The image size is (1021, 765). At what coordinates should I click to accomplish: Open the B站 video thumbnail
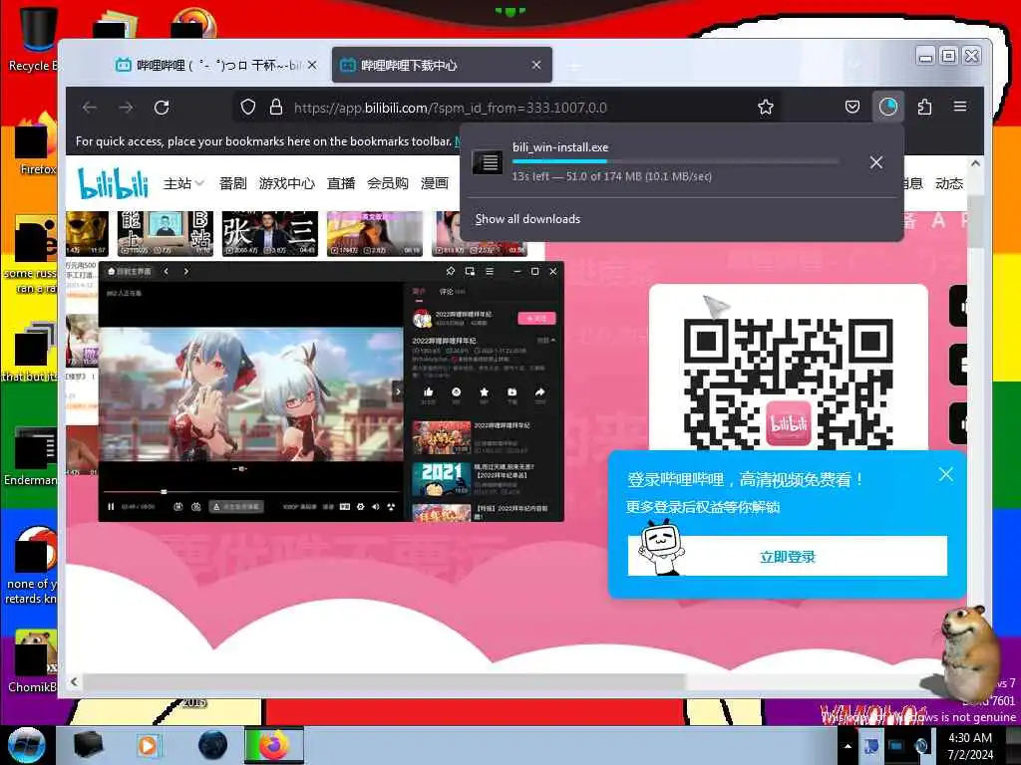click(166, 233)
